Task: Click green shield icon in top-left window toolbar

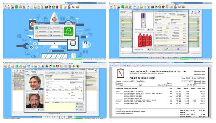Action: click(x=53, y=7)
